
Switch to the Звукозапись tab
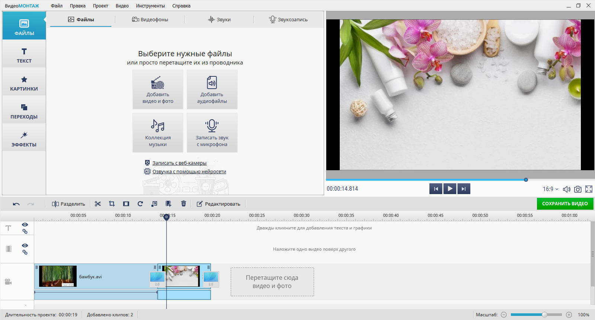(x=288, y=19)
